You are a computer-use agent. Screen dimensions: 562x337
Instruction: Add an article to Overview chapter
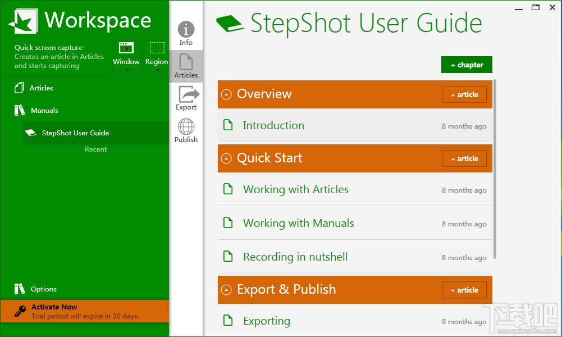coord(464,95)
